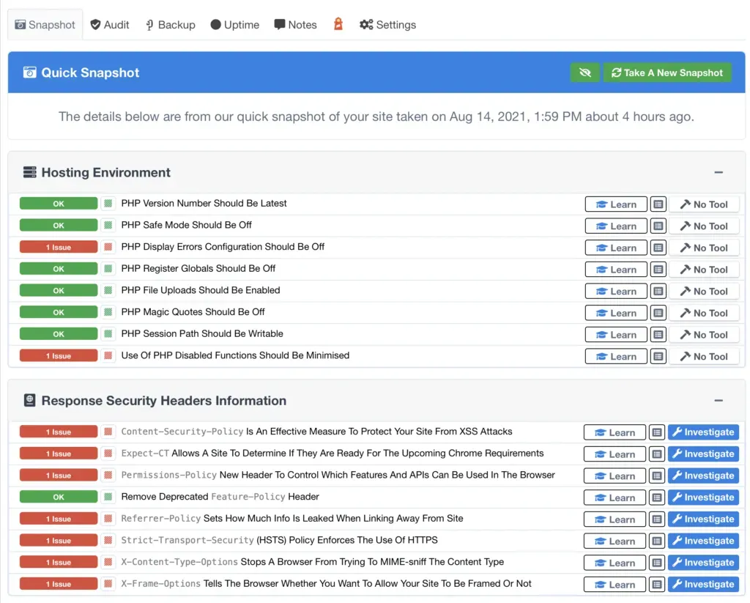This screenshot has height=603, width=750.
Task: Click the red square toggle beside Content-Security-Policy
Action: coord(107,432)
